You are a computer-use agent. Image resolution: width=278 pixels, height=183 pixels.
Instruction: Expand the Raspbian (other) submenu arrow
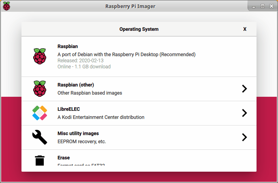(x=244, y=89)
